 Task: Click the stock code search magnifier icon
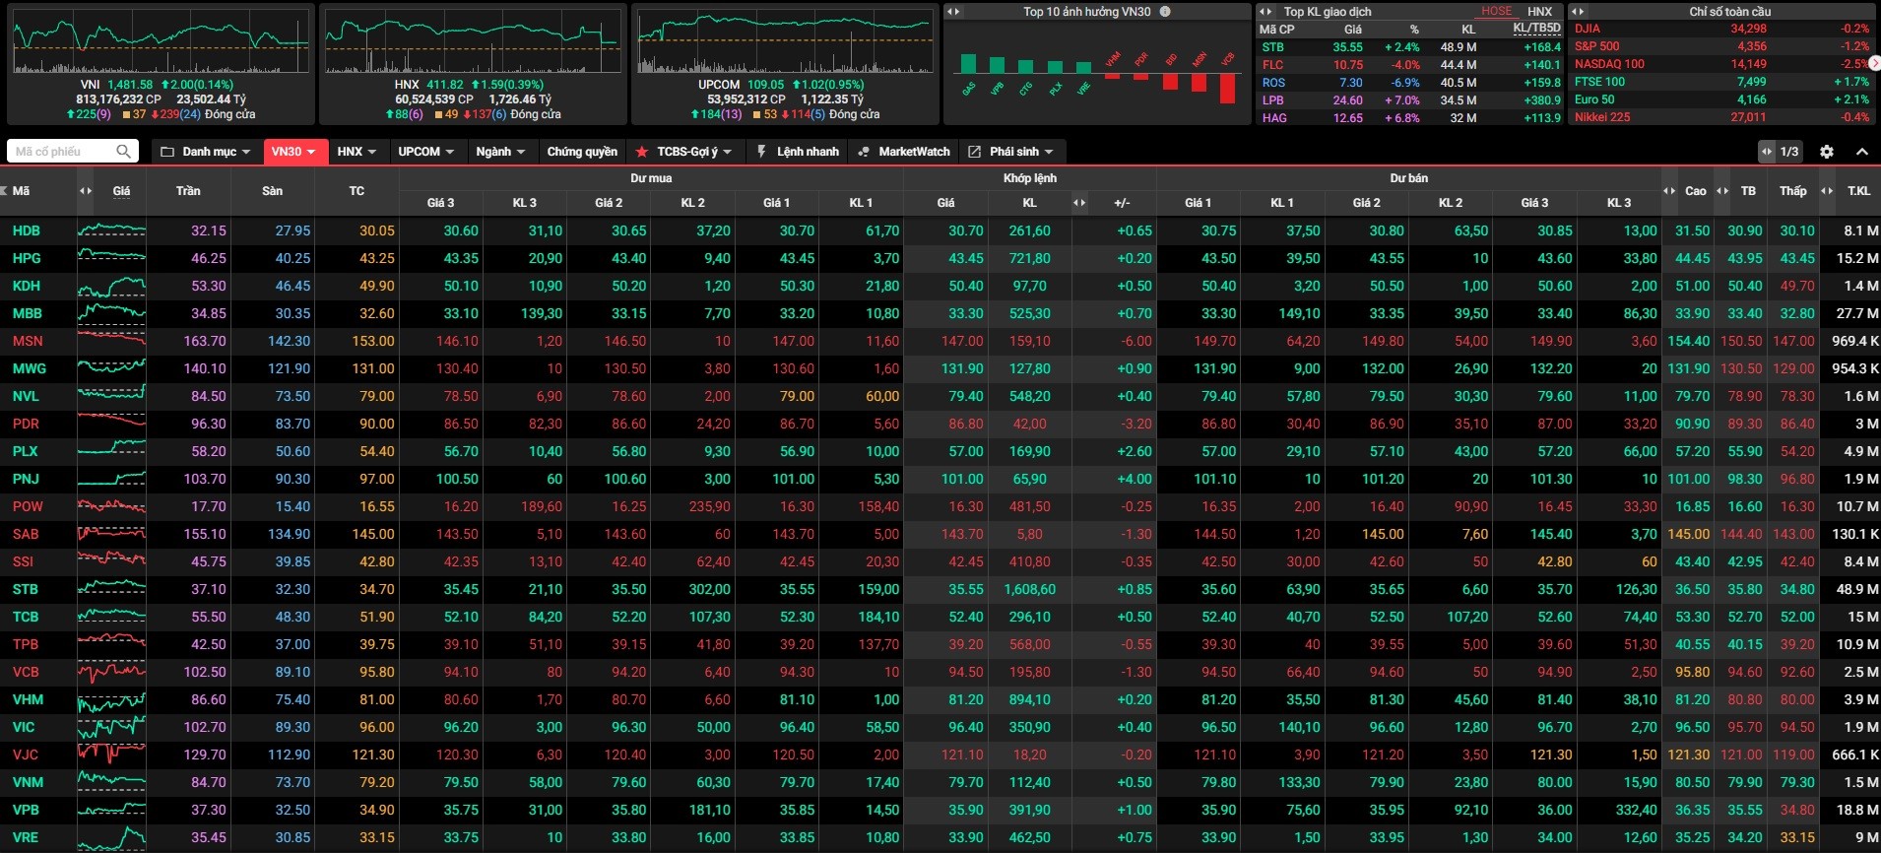click(123, 152)
